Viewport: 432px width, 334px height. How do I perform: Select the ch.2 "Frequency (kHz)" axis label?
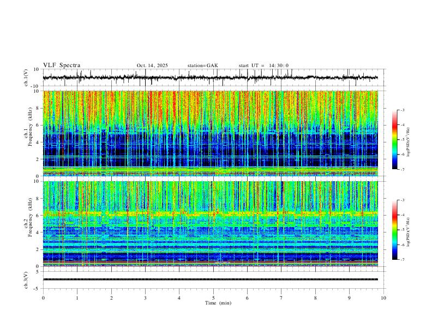[30, 217]
